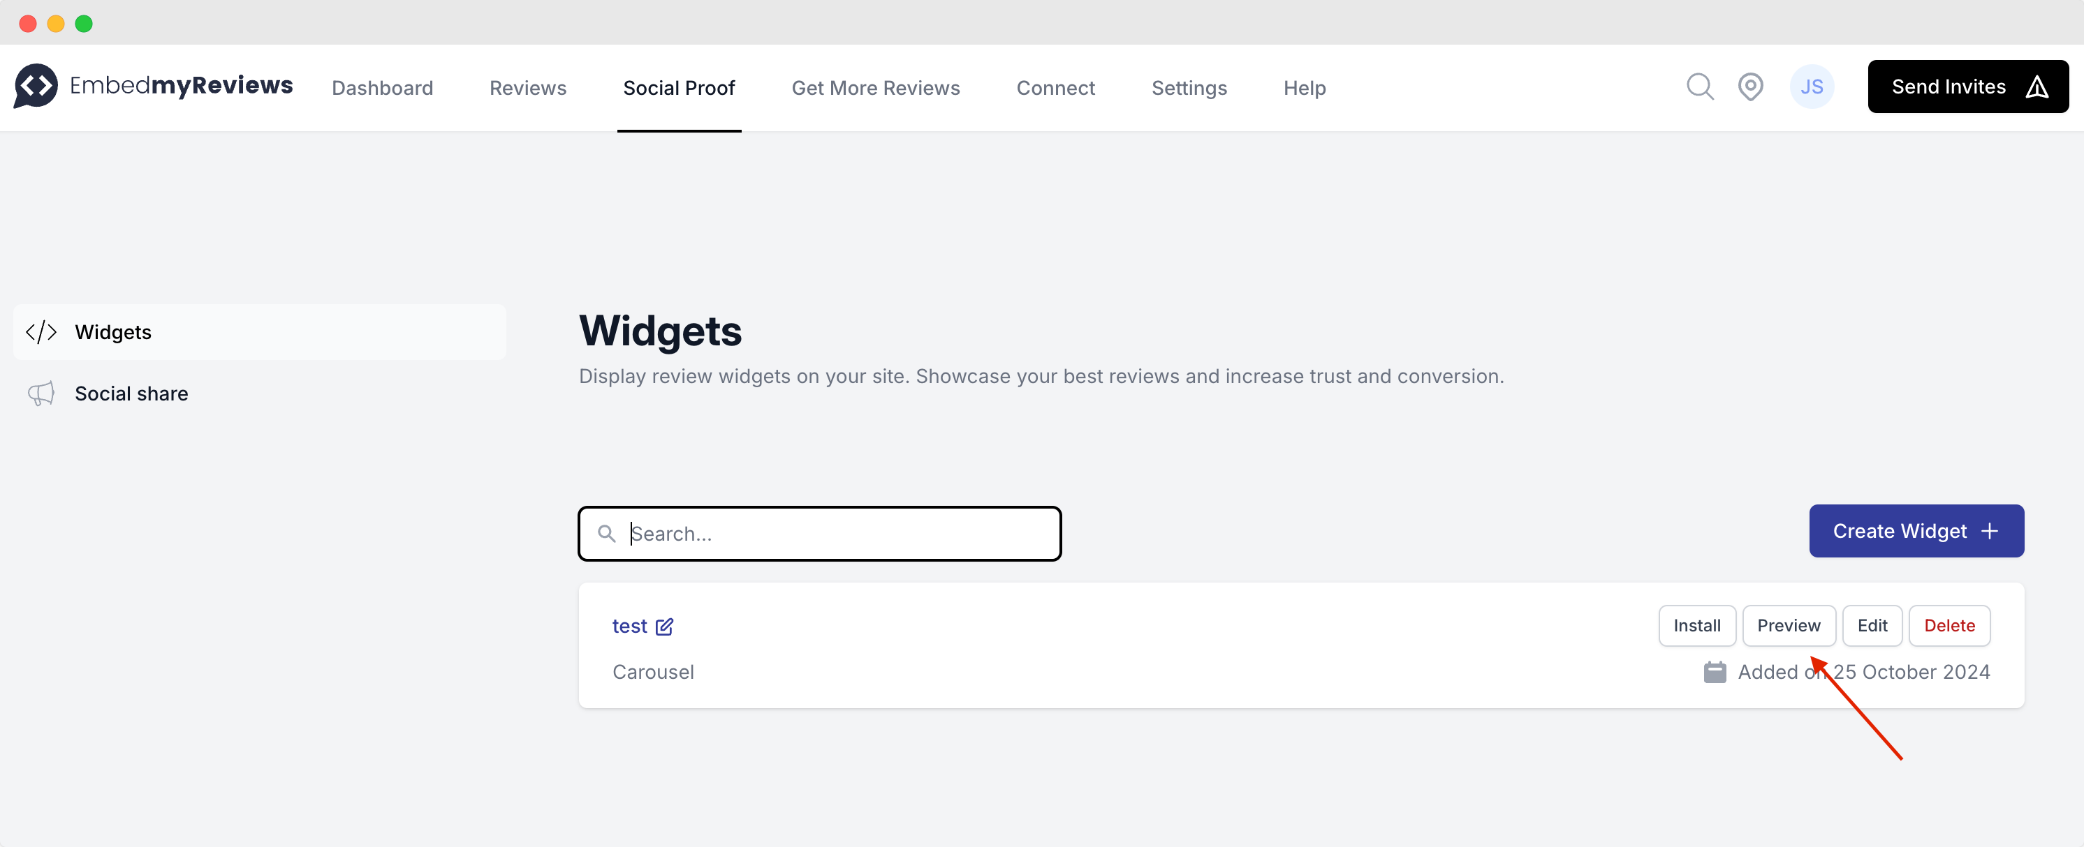Click the calendar icon beside Added date
This screenshot has height=847, width=2084.
coord(1715,672)
